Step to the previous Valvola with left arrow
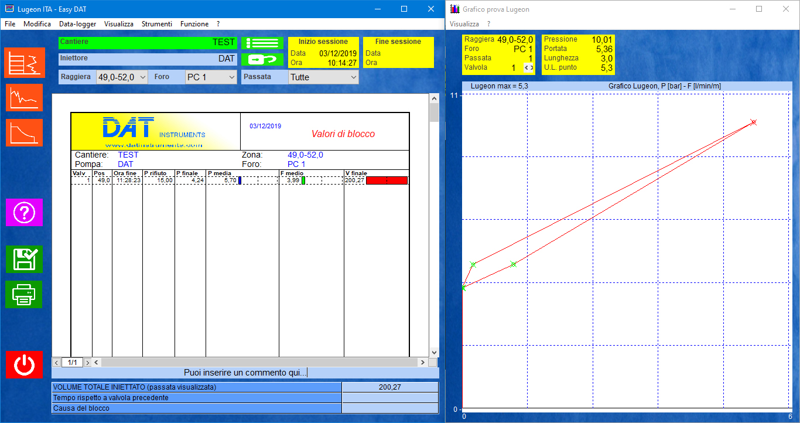 click(526, 68)
